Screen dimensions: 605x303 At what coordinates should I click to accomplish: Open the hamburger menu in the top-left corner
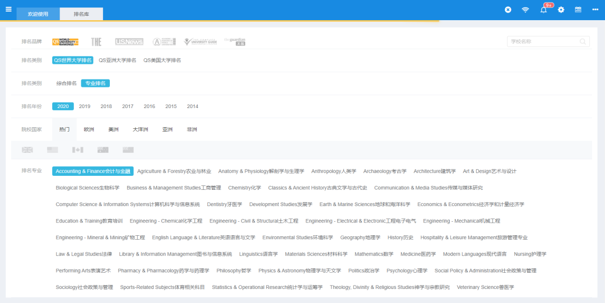(8, 9)
